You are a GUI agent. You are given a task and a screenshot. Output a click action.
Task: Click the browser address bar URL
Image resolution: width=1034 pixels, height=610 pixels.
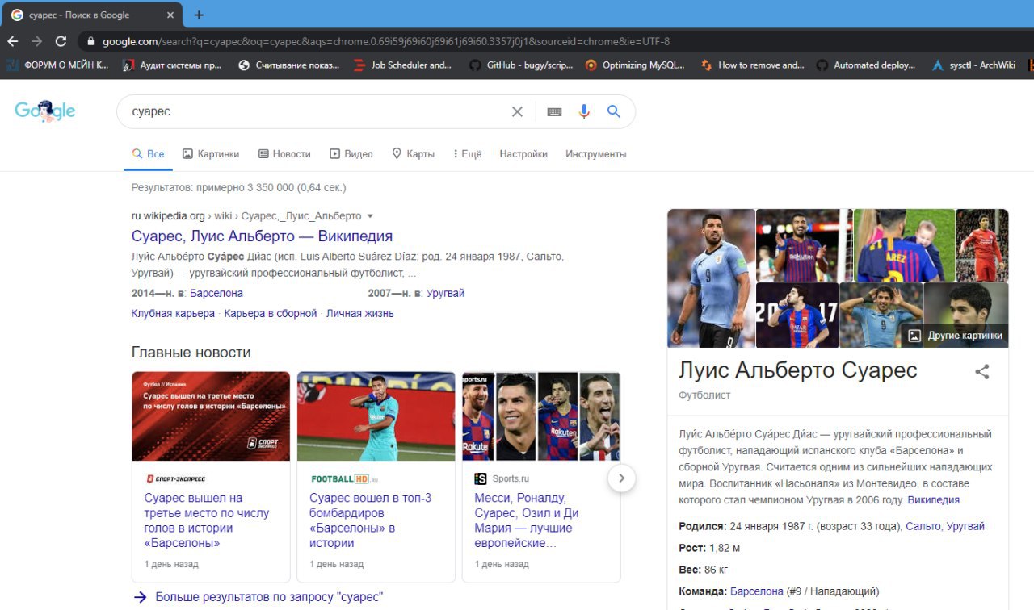[386, 41]
